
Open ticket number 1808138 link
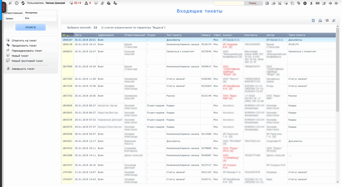pos(68,44)
